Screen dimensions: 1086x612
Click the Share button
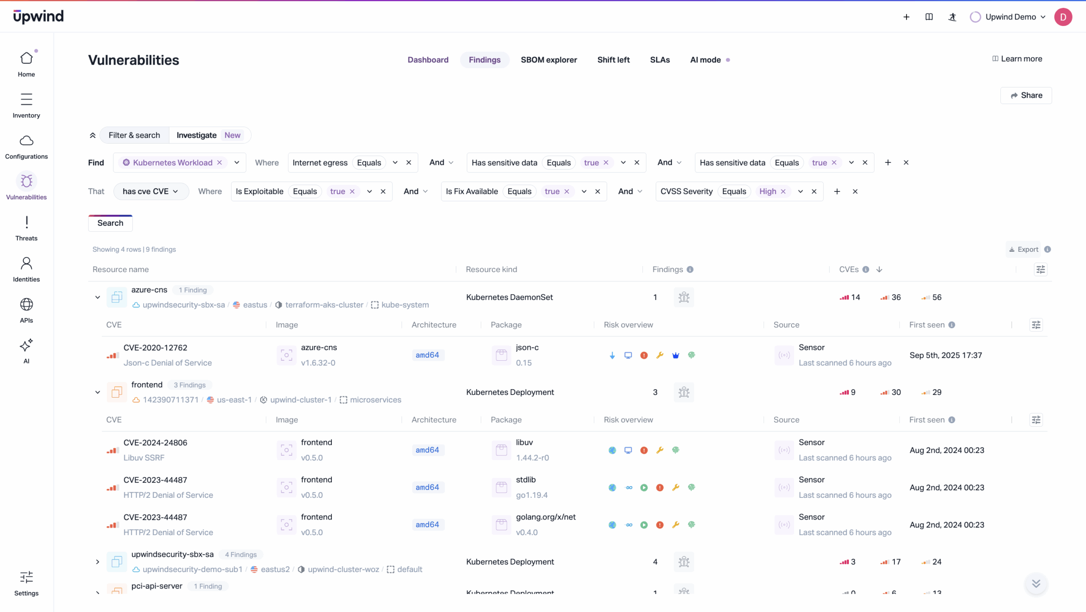(x=1026, y=95)
